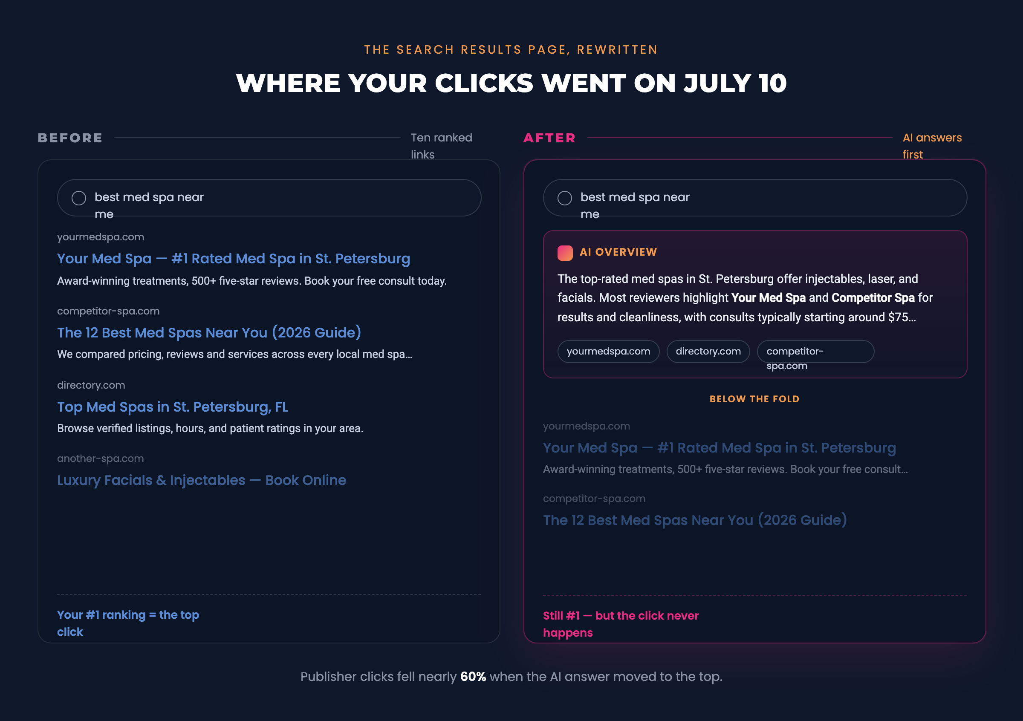This screenshot has height=721, width=1023.
Task: Focus the BEFORE panel search field
Action: 269,198
